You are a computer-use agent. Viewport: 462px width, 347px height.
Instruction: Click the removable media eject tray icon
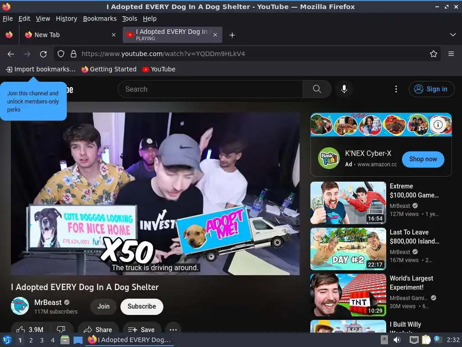[x=384, y=340]
